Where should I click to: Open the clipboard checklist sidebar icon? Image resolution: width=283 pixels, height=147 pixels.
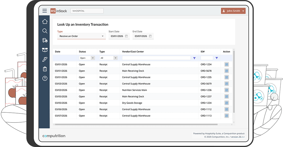(x=45, y=69)
